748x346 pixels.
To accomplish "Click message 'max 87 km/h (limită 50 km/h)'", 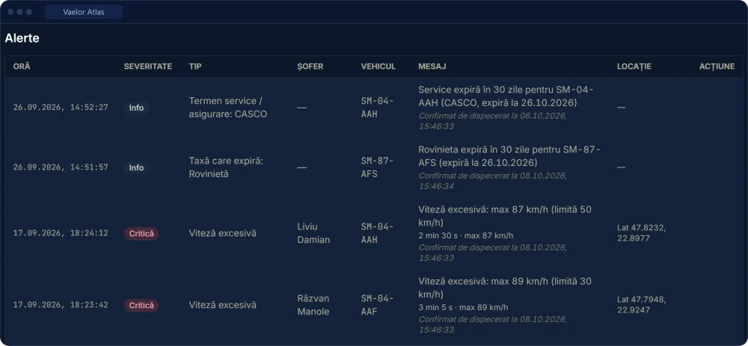I will pos(505,216).
